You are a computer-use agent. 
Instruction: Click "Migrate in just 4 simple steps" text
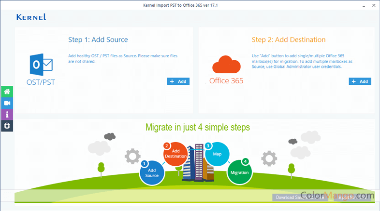(x=198, y=127)
